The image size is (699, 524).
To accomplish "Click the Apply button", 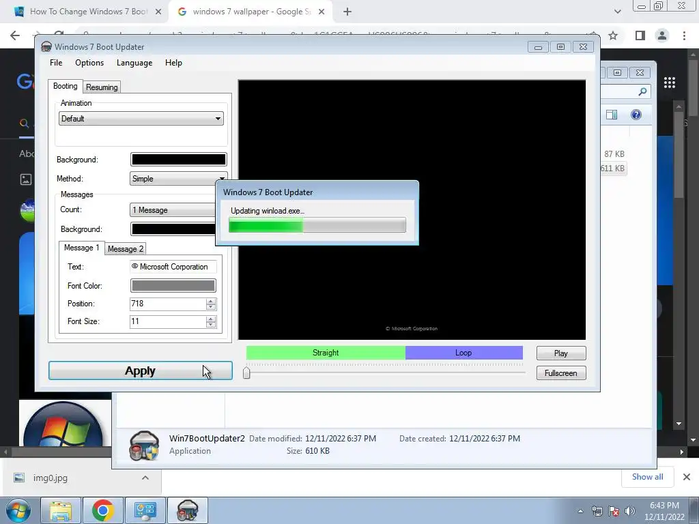I will point(141,370).
